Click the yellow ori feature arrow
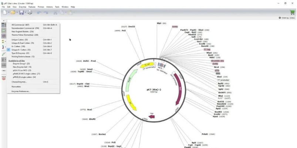The image size is (297, 148). [131, 103]
